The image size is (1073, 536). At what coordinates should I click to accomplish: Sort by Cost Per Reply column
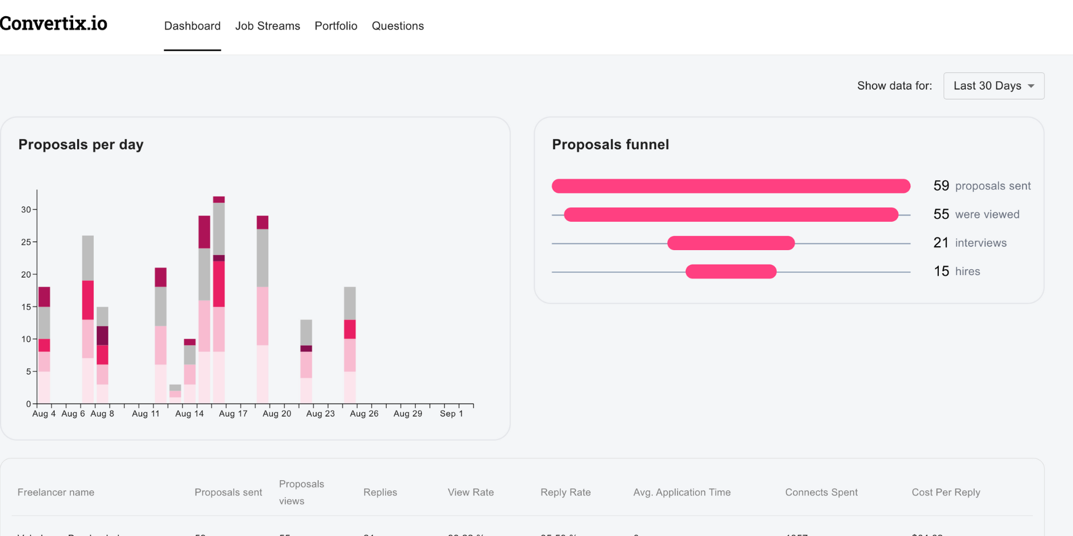pyautogui.click(x=946, y=492)
